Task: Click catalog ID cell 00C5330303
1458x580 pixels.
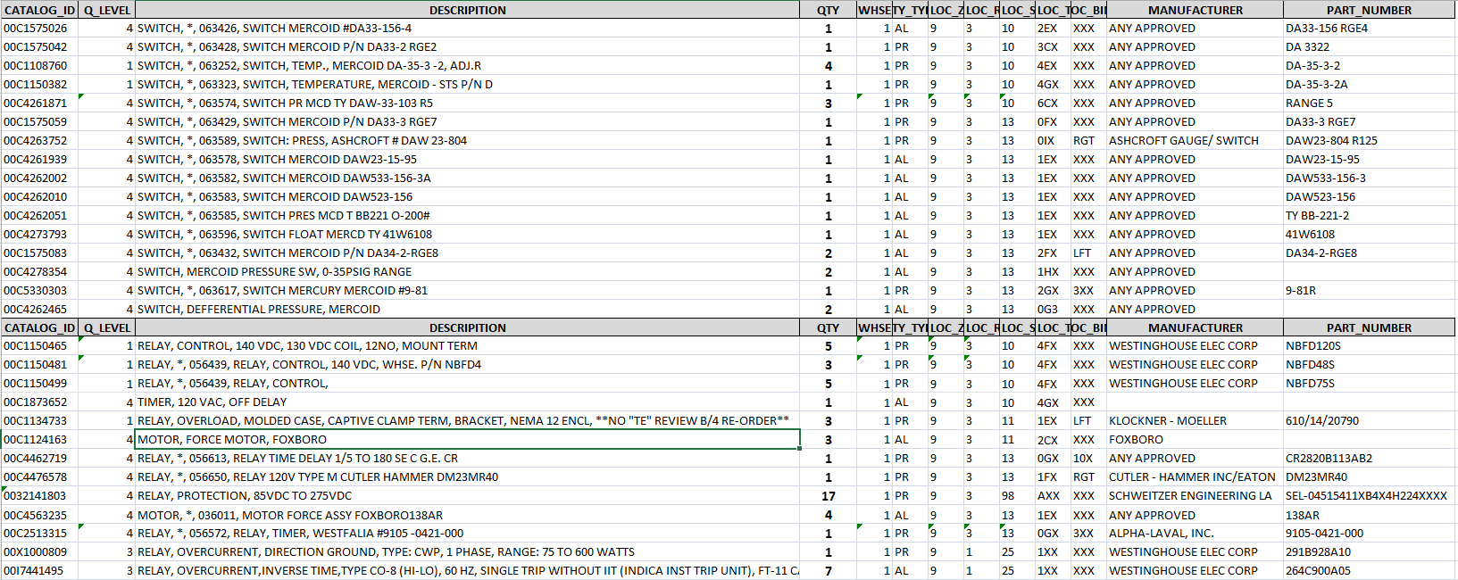Action: [39, 291]
